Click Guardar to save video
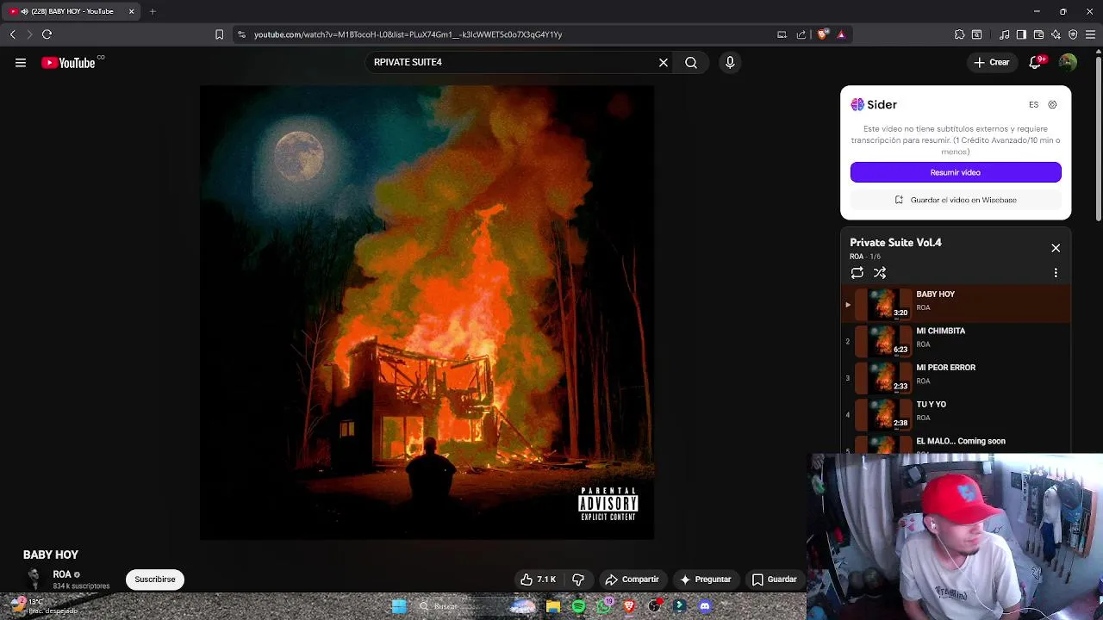Image resolution: width=1103 pixels, height=620 pixels. tap(774, 580)
